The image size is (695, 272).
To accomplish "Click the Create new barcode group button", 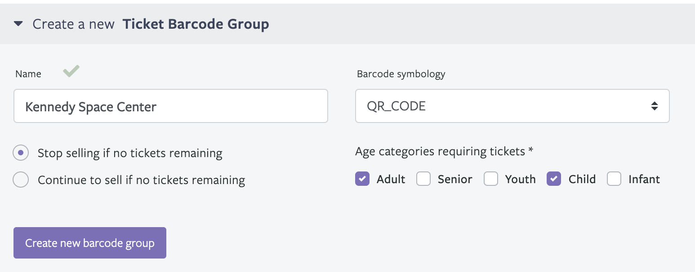I will click(90, 243).
